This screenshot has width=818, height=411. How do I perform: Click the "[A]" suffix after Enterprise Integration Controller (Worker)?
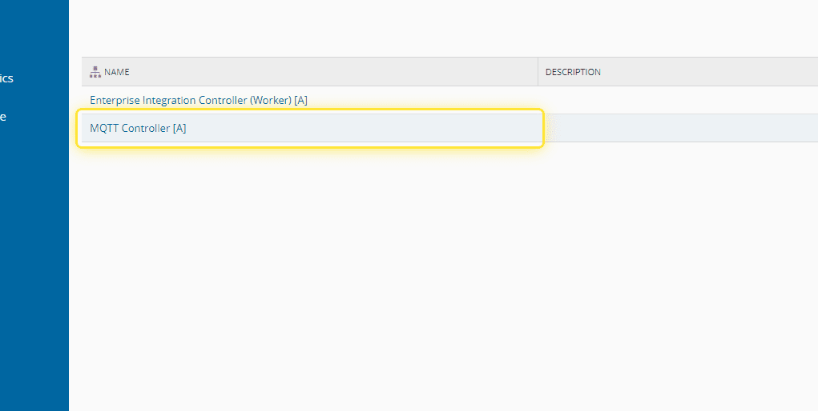tap(300, 100)
